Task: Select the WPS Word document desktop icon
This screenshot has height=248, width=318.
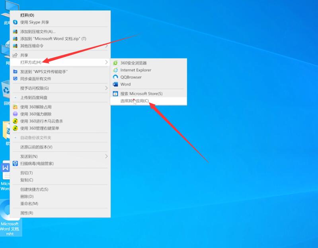Action: click(5, 176)
